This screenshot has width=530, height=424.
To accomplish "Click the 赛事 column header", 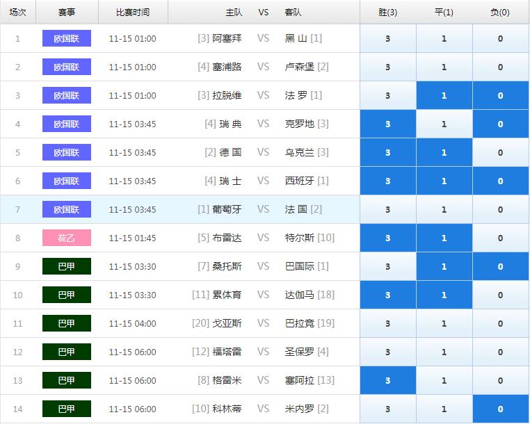I will coord(67,12).
